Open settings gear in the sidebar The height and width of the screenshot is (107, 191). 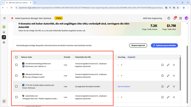(4, 42)
